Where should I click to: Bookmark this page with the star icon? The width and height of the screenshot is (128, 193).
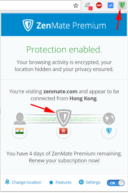tap(76, 5)
